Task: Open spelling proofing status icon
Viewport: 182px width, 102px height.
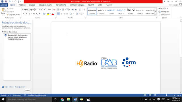Action: [25, 95]
